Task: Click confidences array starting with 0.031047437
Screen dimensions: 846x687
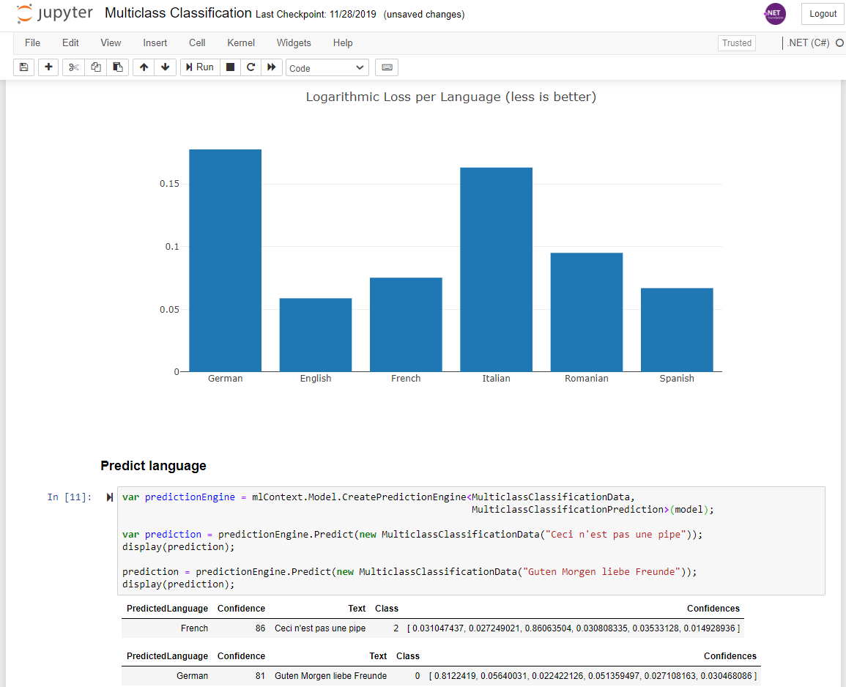Action: (x=574, y=628)
